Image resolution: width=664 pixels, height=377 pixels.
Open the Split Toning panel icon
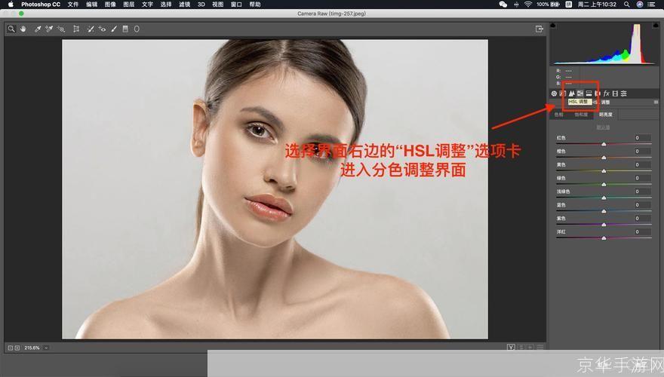[x=589, y=93]
